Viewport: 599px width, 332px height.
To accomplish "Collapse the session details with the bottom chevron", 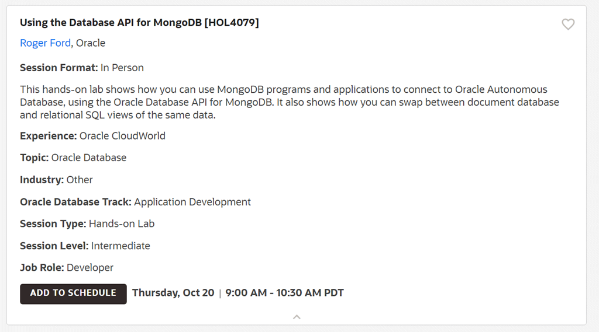I will point(297,317).
